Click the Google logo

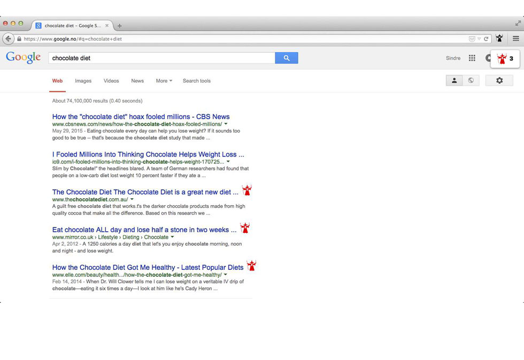23,58
